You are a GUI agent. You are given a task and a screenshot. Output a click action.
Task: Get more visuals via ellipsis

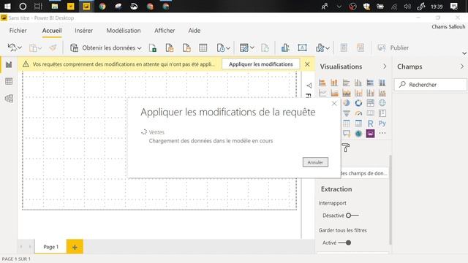click(382, 133)
